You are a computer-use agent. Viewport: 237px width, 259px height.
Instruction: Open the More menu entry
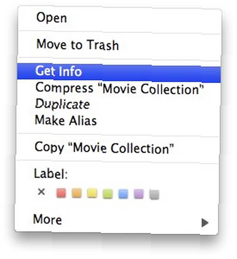coord(117,220)
